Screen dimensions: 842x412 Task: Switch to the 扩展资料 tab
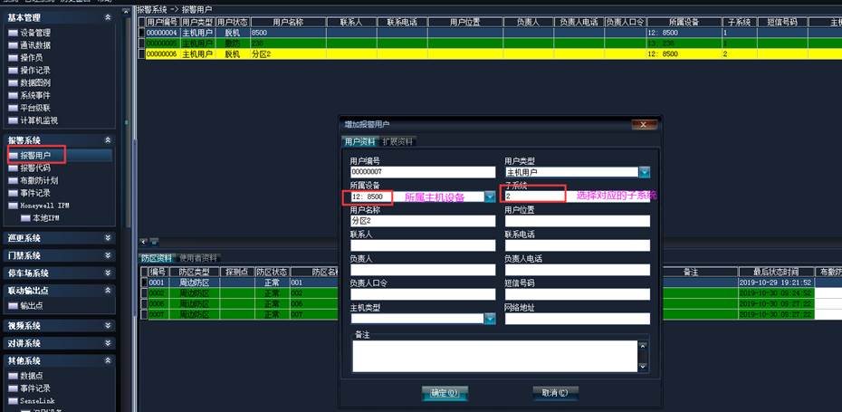pos(397,141)
